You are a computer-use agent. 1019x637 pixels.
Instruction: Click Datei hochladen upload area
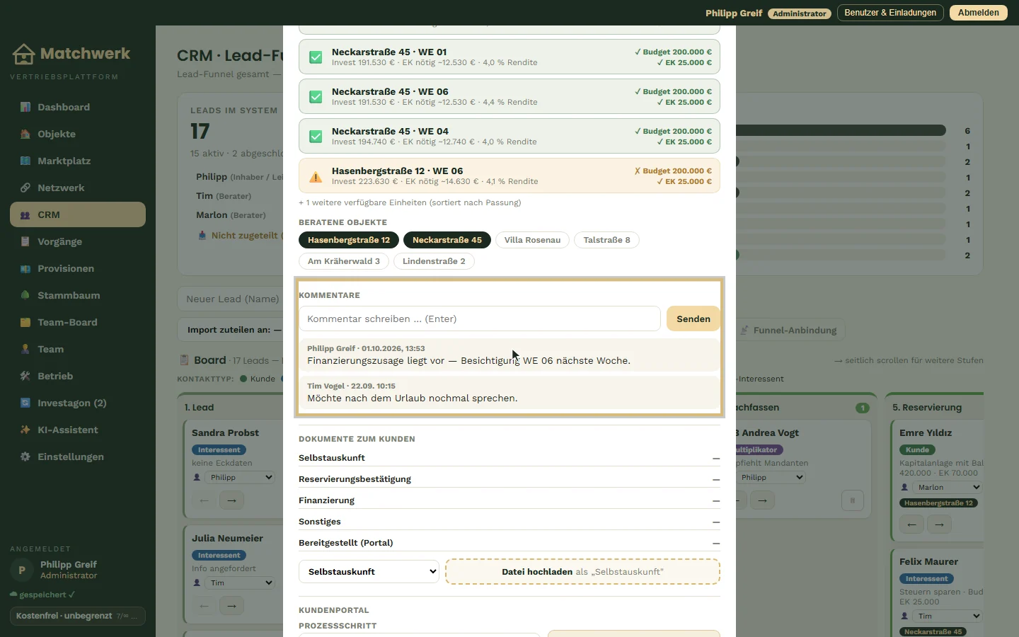click(x=582, y=572)
